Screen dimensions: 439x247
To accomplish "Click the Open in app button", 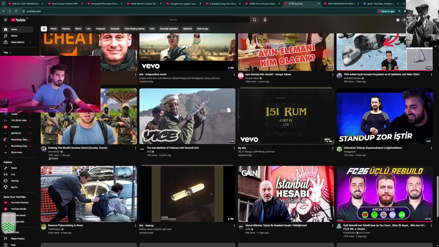I will point(386,11).
